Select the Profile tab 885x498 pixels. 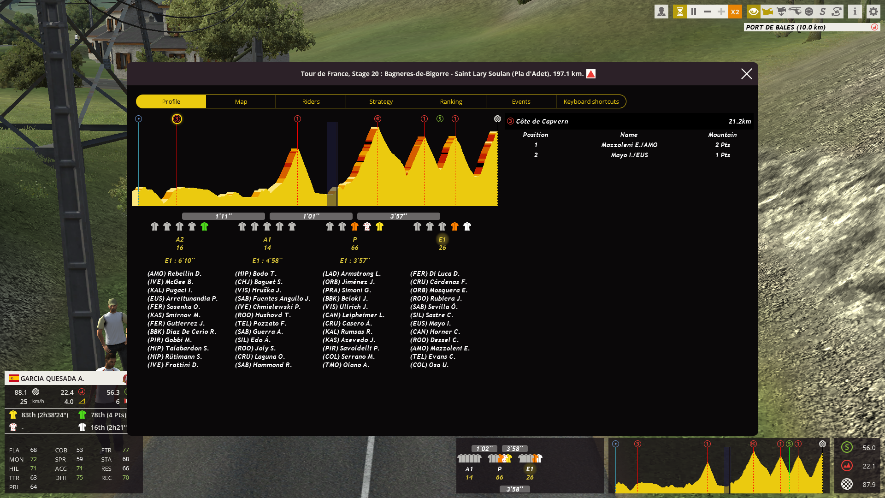point(171,101)
